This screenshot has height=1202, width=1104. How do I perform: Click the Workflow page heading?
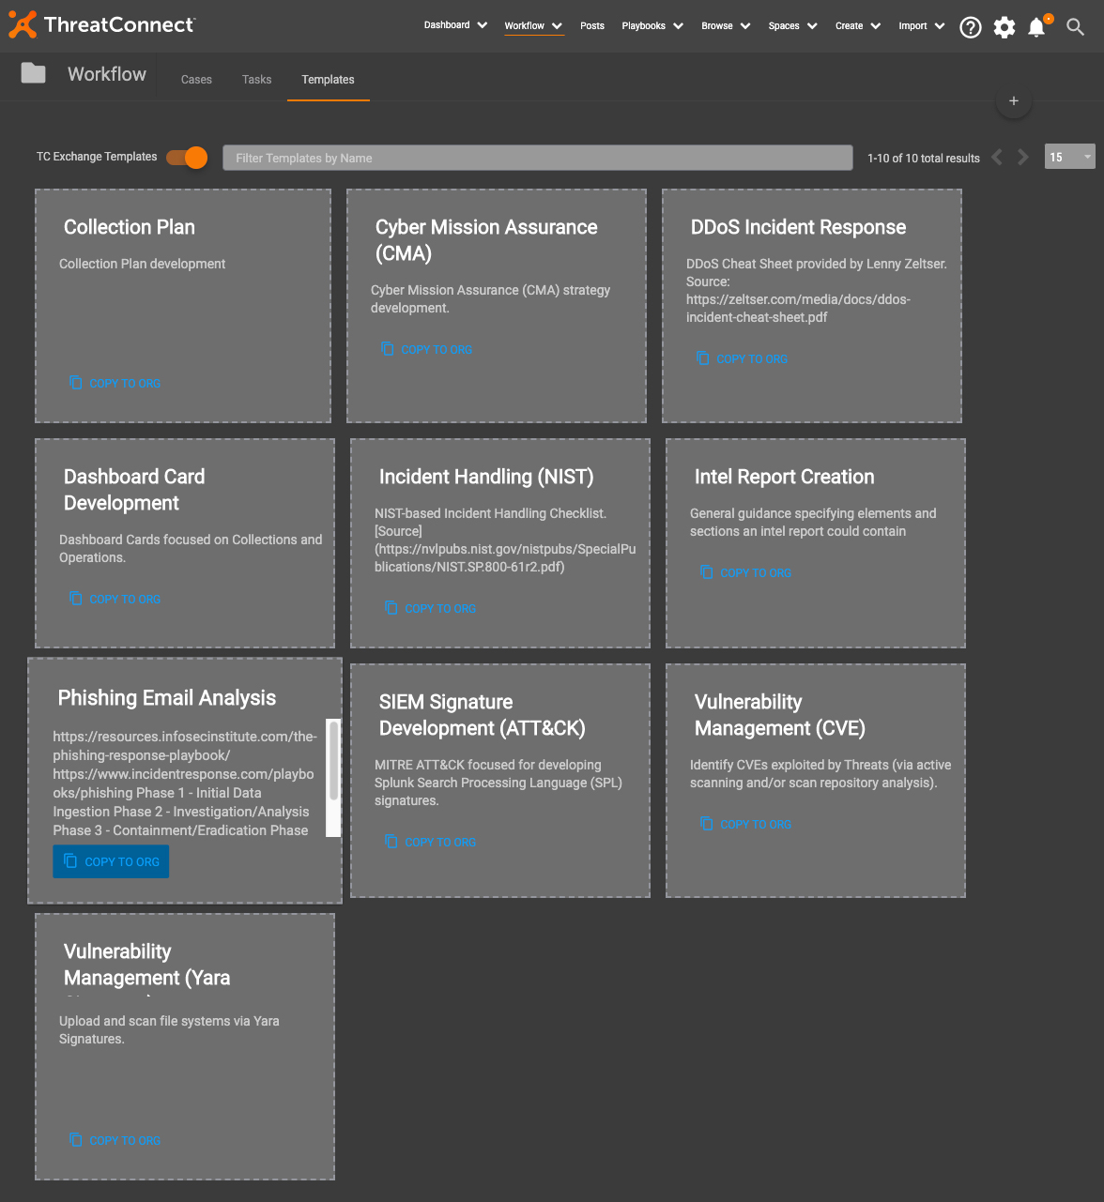tap(107, 74)
